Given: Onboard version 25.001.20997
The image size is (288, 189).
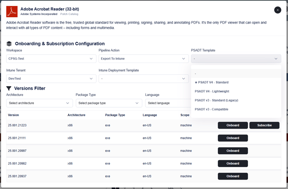Looking at the screenshot, I should (x=233, y=151).
